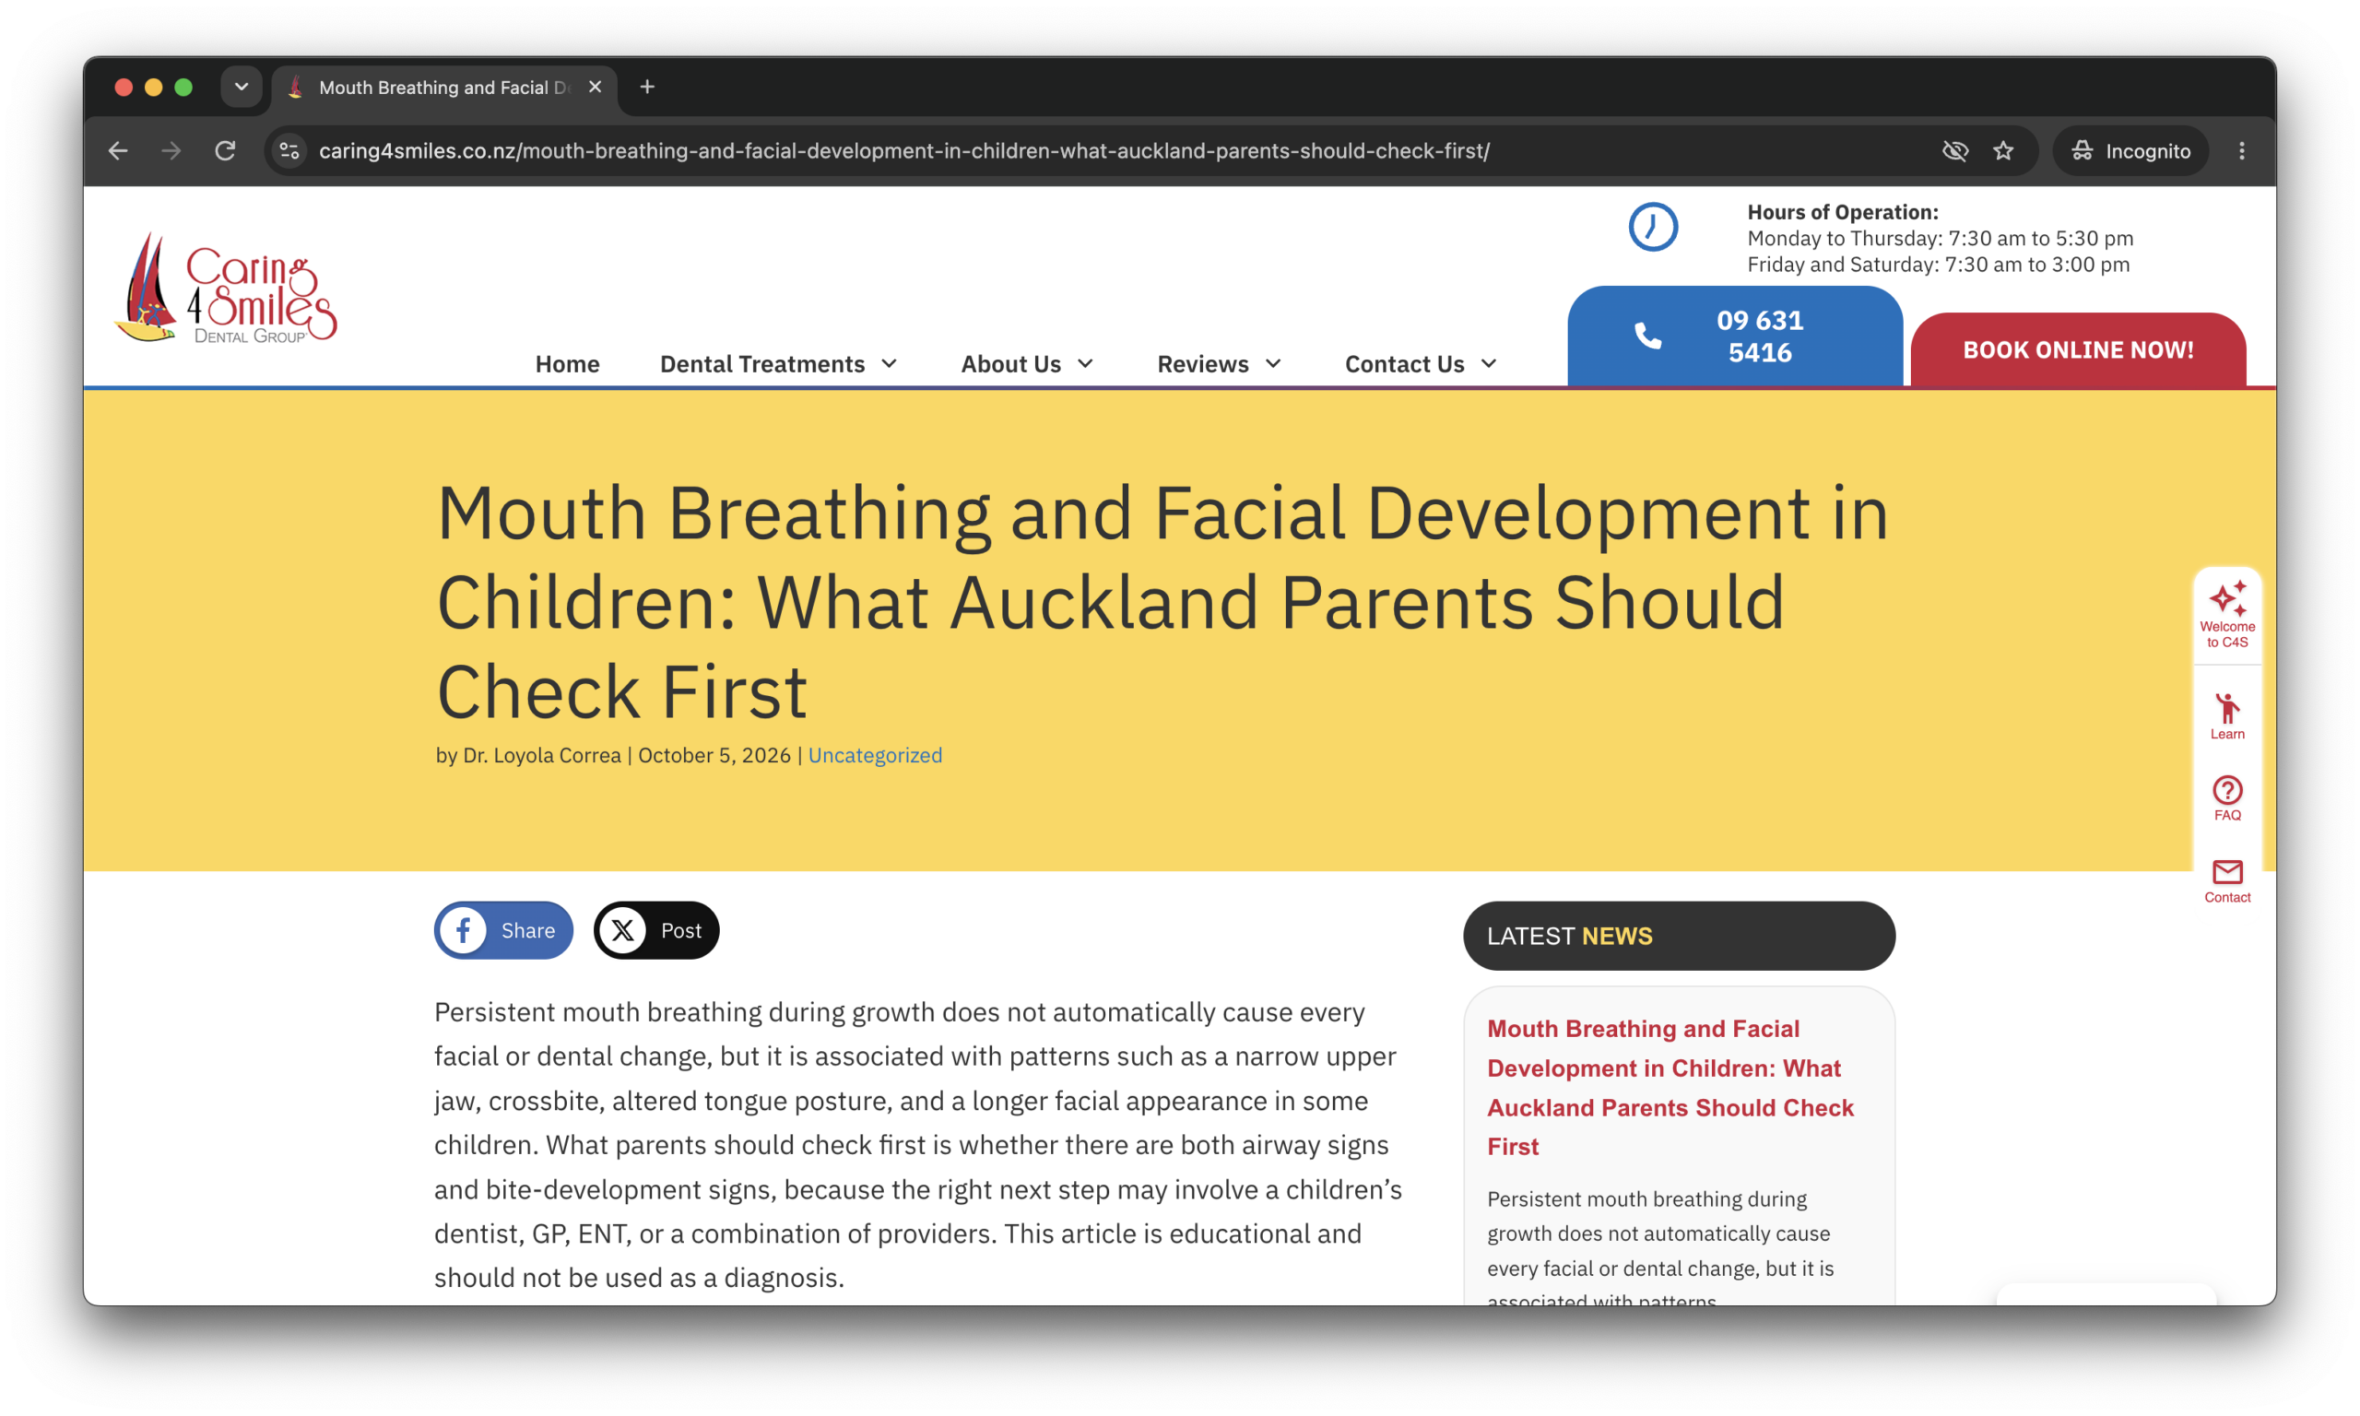Click BOOK ONLINE NOW! button
This screenshot has width=2360, height=1416.
coord(2078,349)
